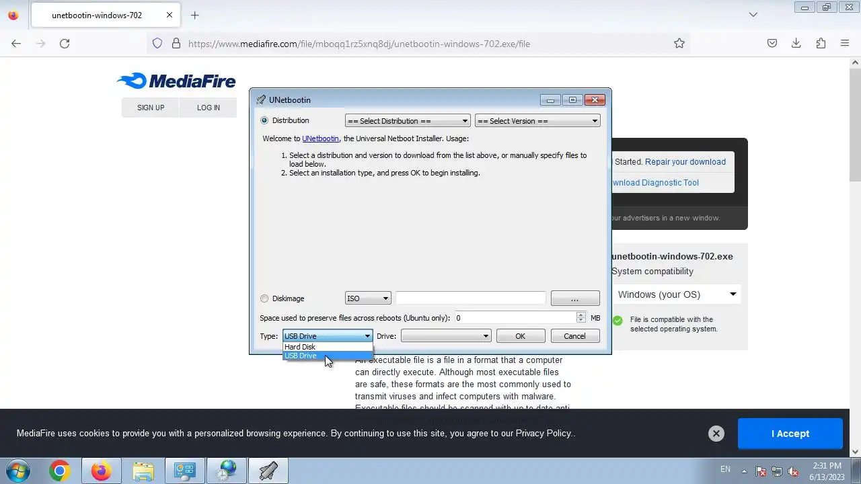Open the Firefox downloads icon
The image size is (861, 484).
point(796,44)
